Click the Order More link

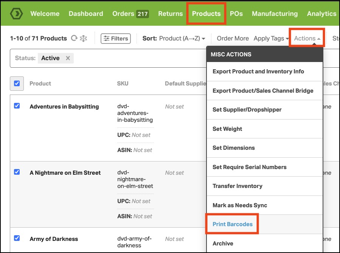click(x=233, y=38)
